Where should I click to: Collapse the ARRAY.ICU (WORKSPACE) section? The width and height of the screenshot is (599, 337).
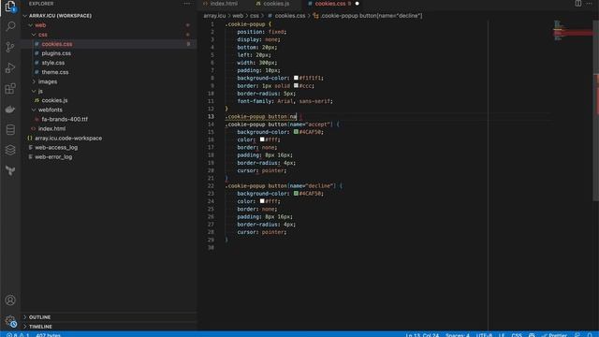click(25, 16)
